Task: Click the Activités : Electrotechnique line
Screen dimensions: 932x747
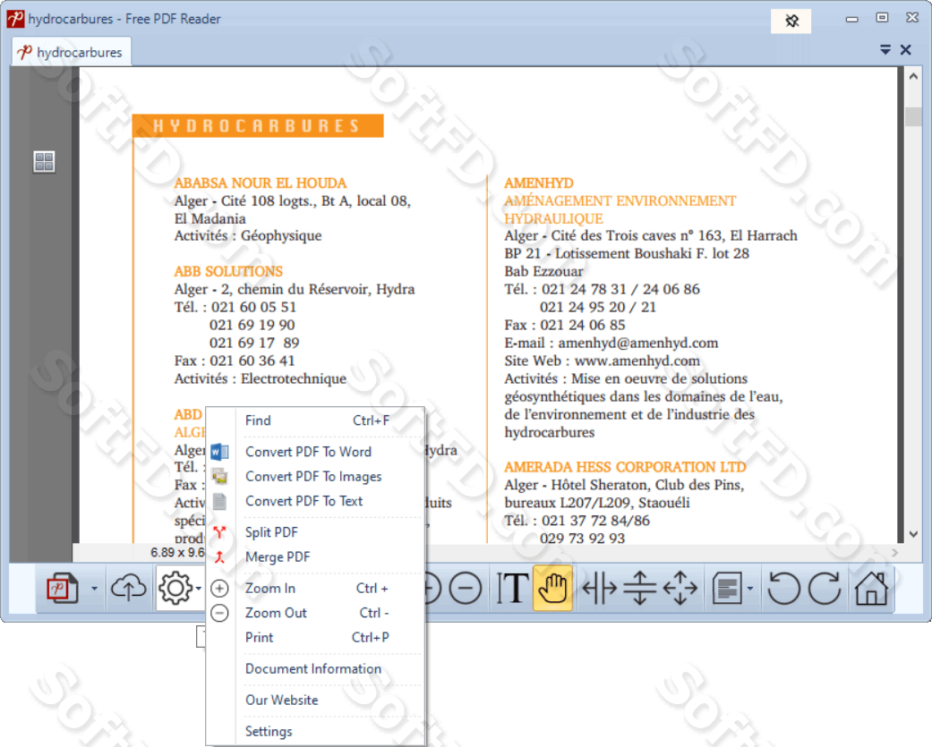Action: [x=261, y=378]
